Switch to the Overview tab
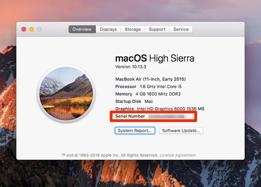 click(x=82, y=29)
